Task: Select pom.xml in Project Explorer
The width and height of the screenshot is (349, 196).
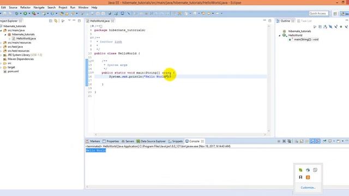Action: [13, 71]
